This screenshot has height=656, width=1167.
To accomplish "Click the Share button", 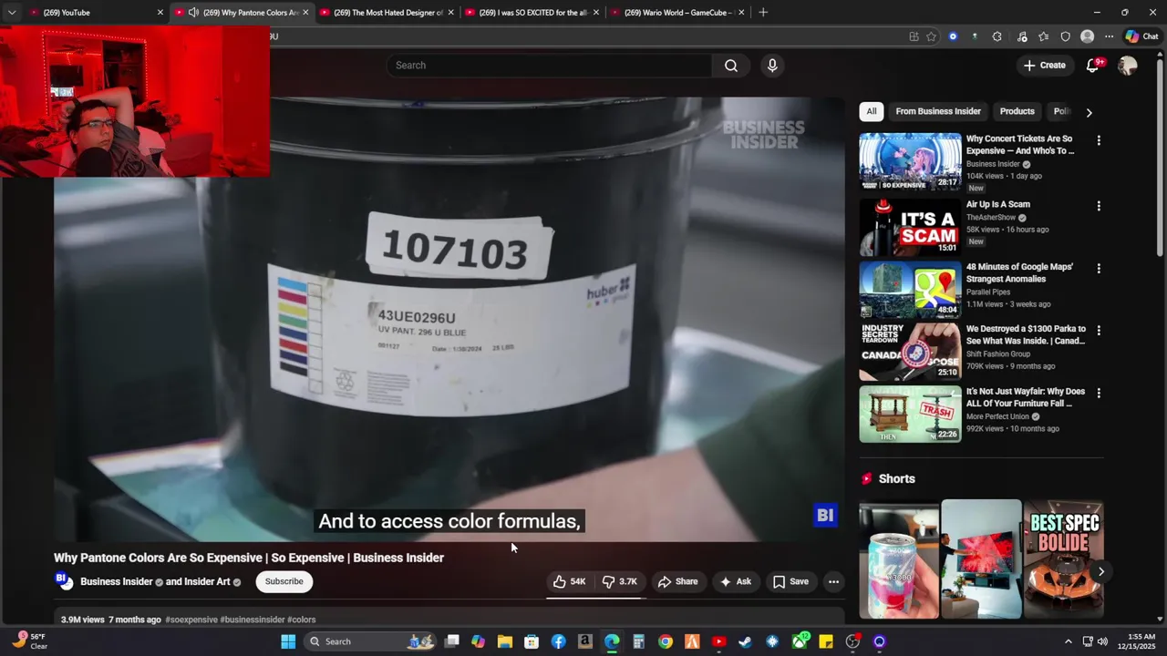I will 677,581.
